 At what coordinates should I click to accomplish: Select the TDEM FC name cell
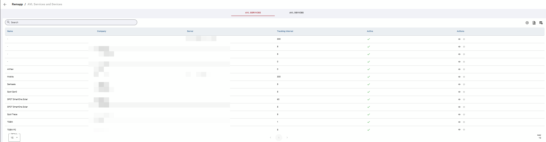(12, 130)
